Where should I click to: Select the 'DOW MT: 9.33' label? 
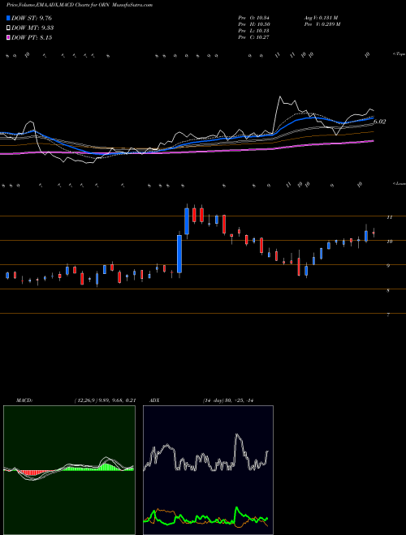(32, 28)
